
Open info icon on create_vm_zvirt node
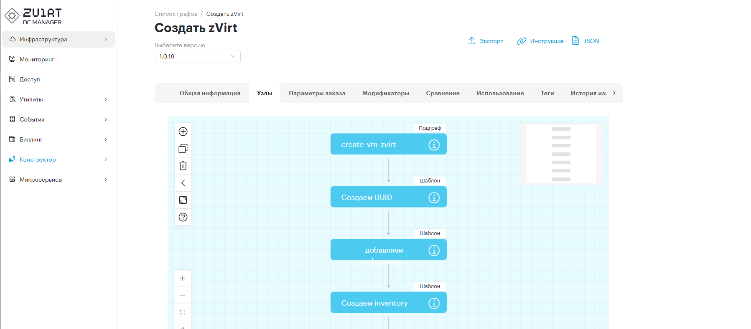434,145
